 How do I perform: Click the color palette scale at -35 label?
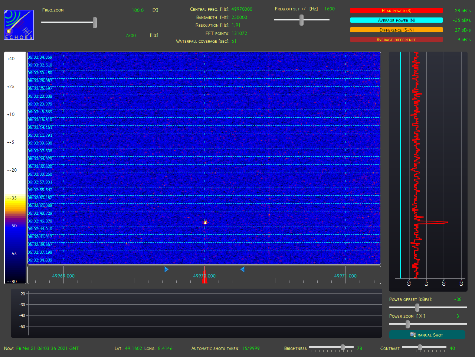click(x=12, y=198)
